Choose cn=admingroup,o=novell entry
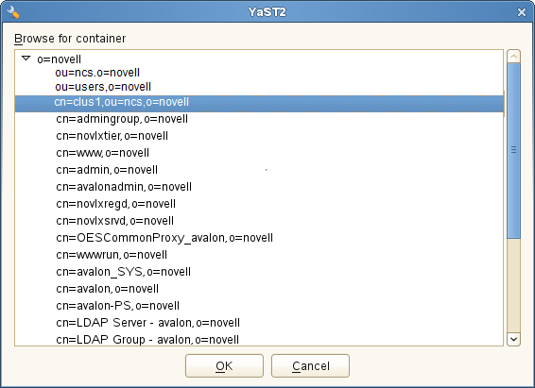 [122, 119]
